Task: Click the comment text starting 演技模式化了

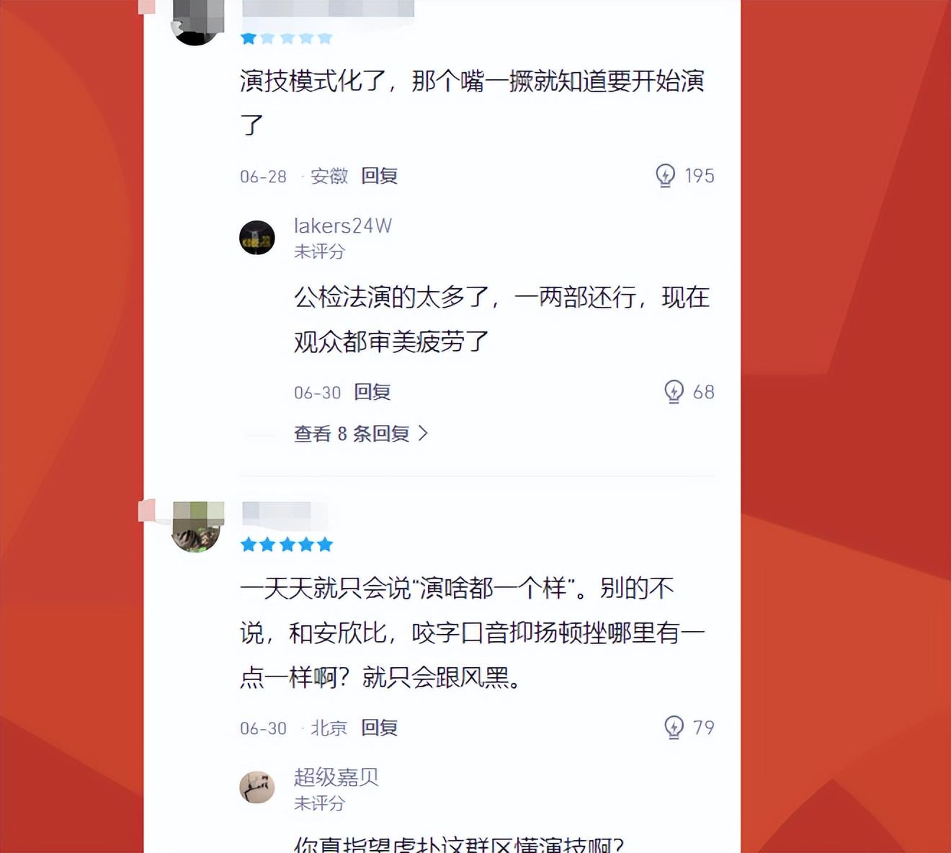Action: click(x=472, y=102)
